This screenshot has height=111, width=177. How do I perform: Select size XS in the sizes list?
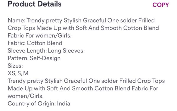pyautogui.click(x=12, y=73)
